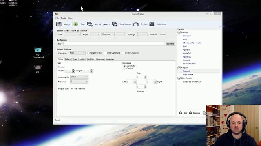Screen dimensions: 261x146
Task: Open the Activity Log terminal icon
Action: (x=152, y=24)
